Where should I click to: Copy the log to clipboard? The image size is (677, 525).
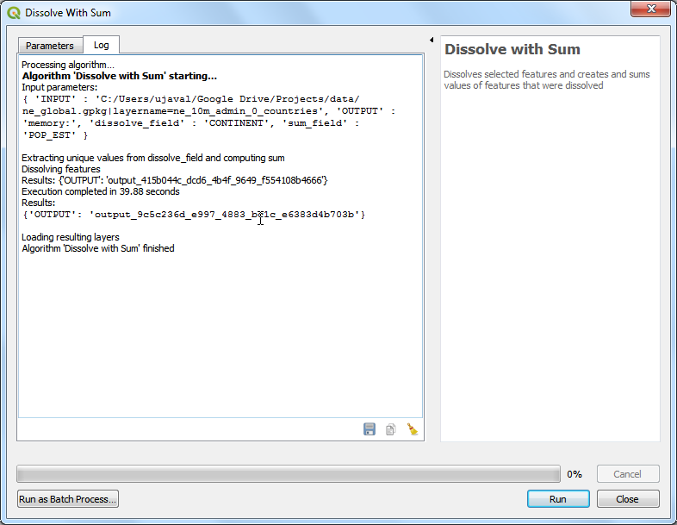coord(390,429)
